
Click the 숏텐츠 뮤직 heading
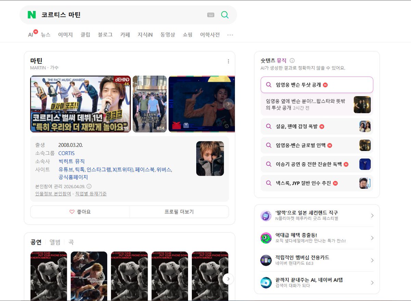click(273, 60)
